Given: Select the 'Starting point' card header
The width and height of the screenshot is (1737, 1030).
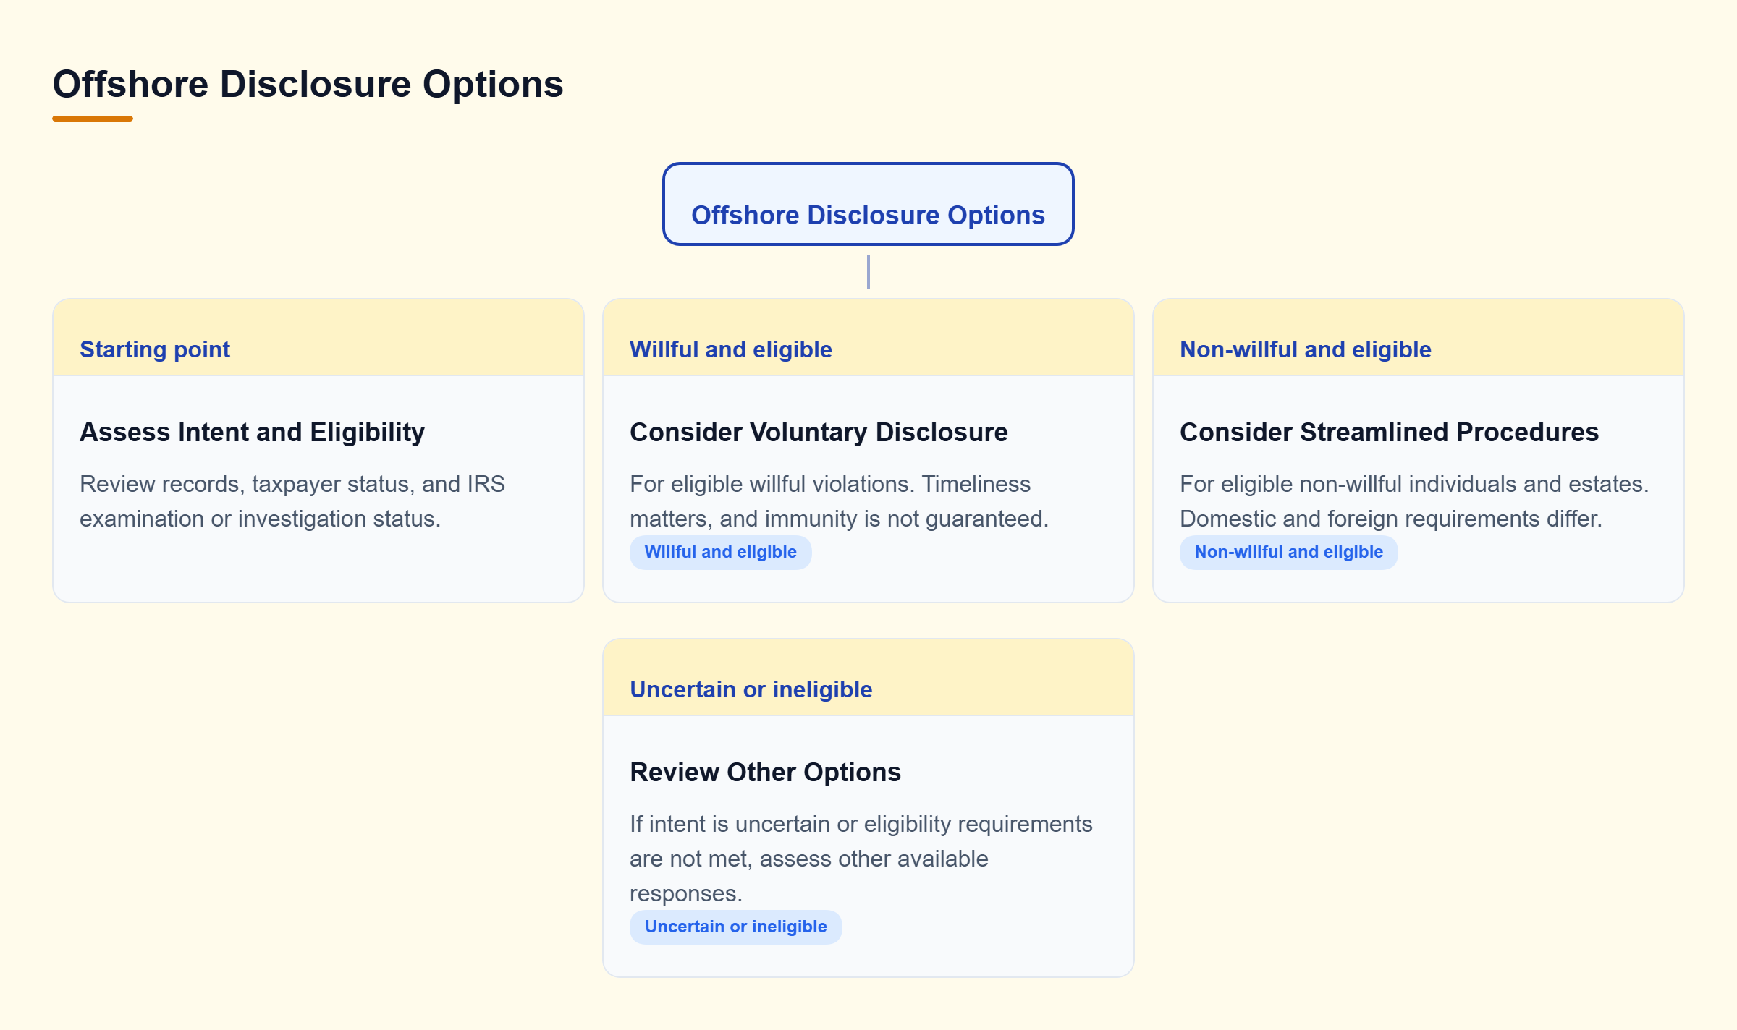Looking at the screenshot, I should coord(318,337).
